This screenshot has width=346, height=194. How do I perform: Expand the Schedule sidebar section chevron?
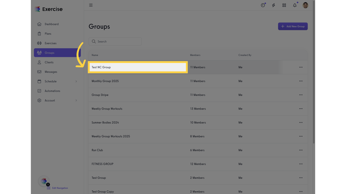click(x=76, y=81)
